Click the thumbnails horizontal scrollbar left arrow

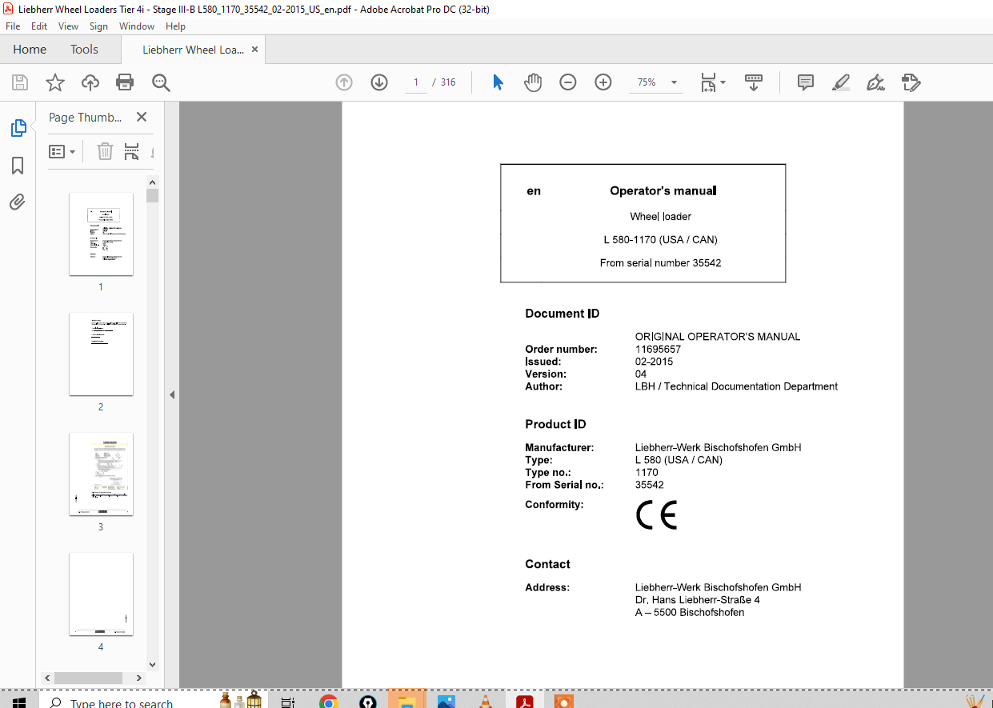47,678
